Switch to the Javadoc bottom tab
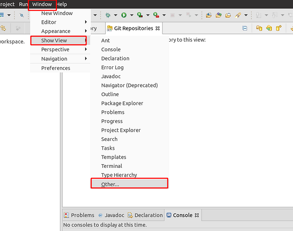The image size is (293, 231). (111, 215)
